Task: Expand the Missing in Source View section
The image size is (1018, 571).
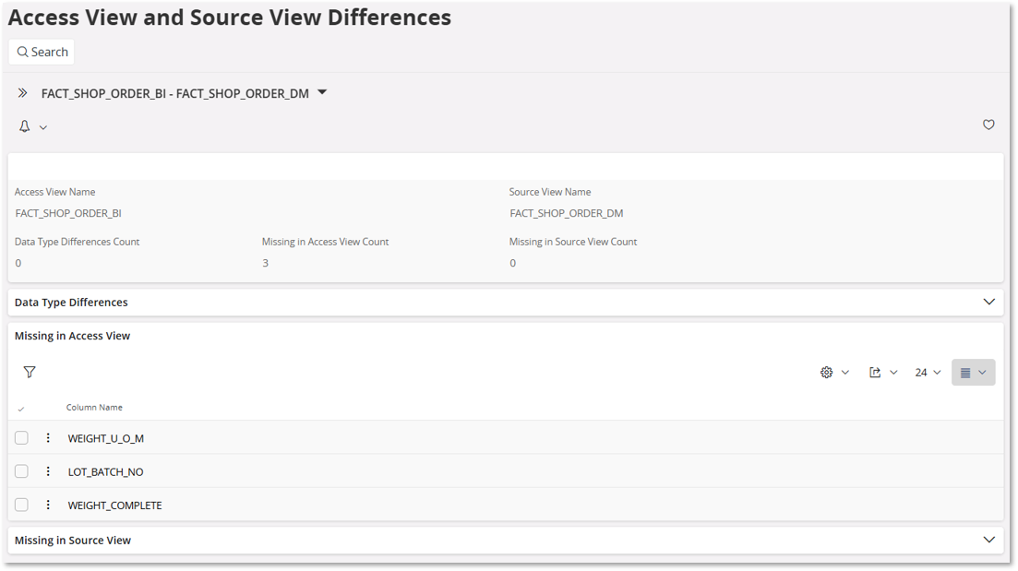Action: click(988, 540)
